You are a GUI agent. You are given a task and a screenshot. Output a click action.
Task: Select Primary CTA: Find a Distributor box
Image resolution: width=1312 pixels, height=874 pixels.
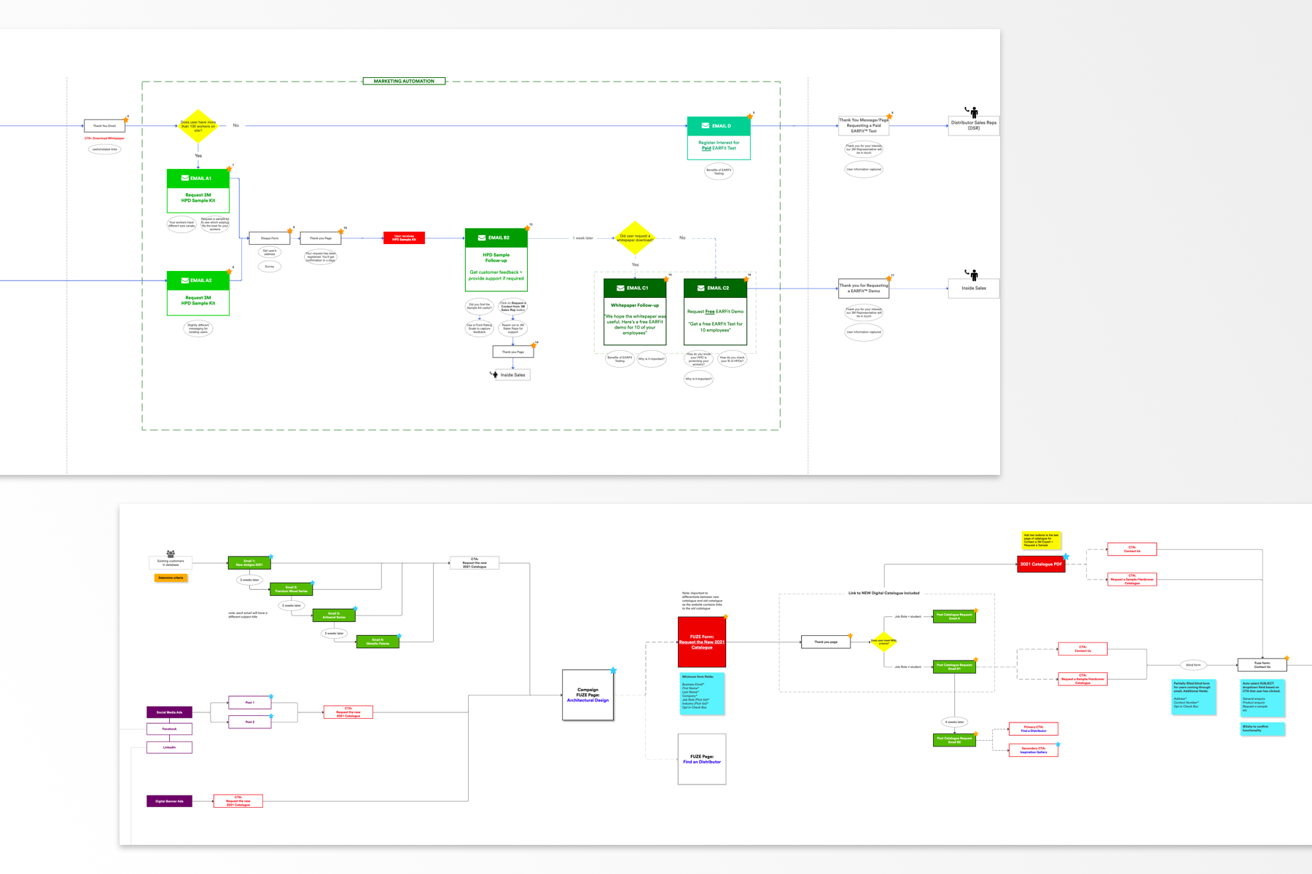(1034, 729)
